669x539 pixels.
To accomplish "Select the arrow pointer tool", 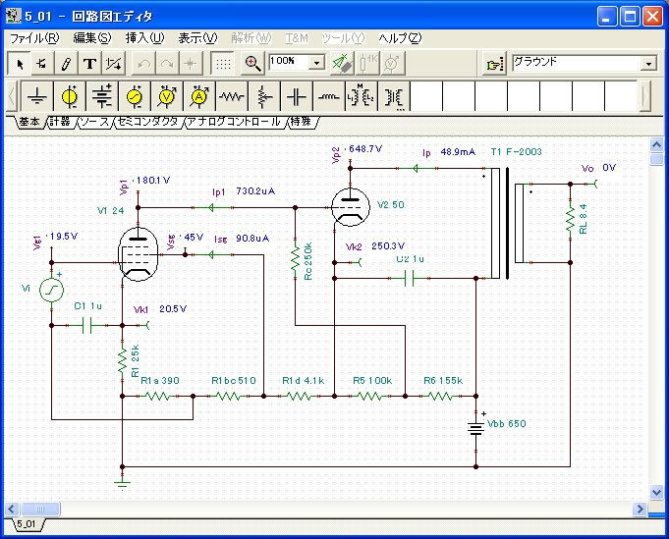I will [20, 63].
